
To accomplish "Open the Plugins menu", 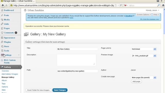I will click(x=7, y=42).
